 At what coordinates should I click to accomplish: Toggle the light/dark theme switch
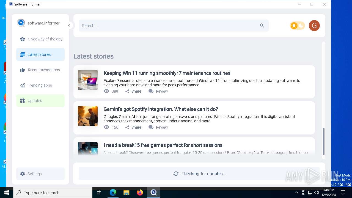tap(297, 26)
